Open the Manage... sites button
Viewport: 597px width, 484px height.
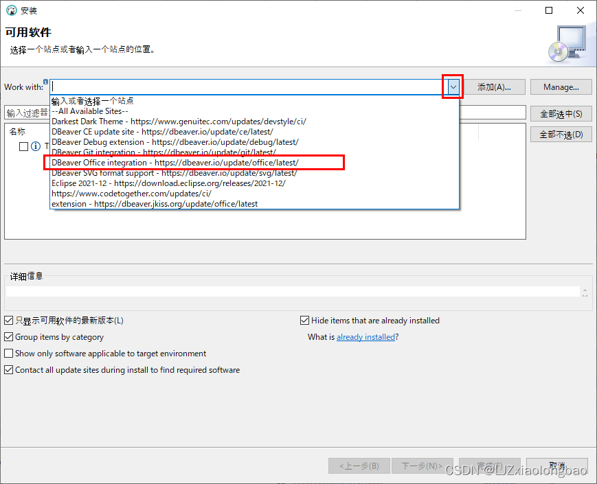(561, 87)
